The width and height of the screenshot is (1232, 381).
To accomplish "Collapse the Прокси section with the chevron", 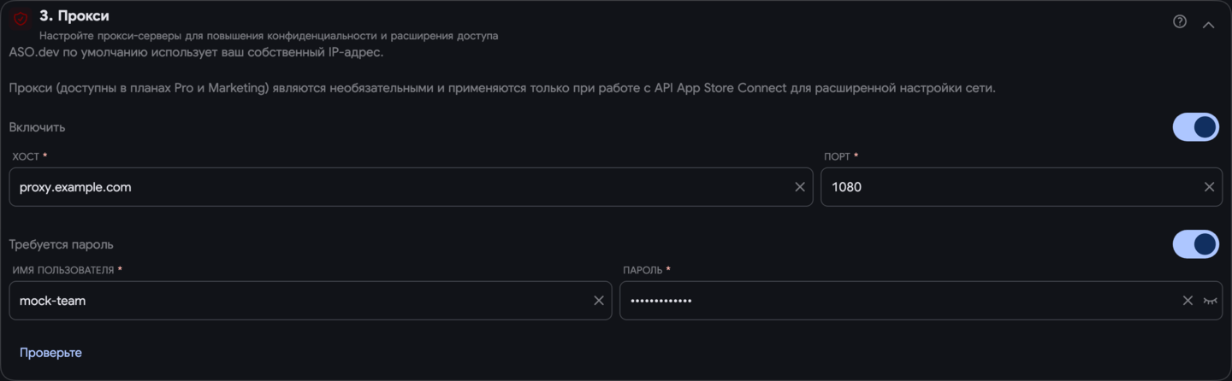I will 1208,25.
